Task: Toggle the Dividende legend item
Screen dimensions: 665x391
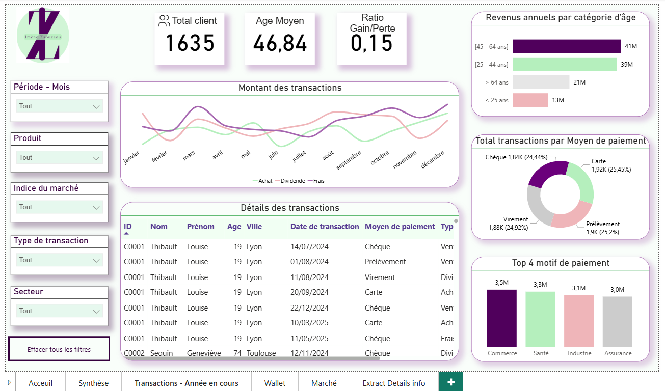Action: (289, 181)
